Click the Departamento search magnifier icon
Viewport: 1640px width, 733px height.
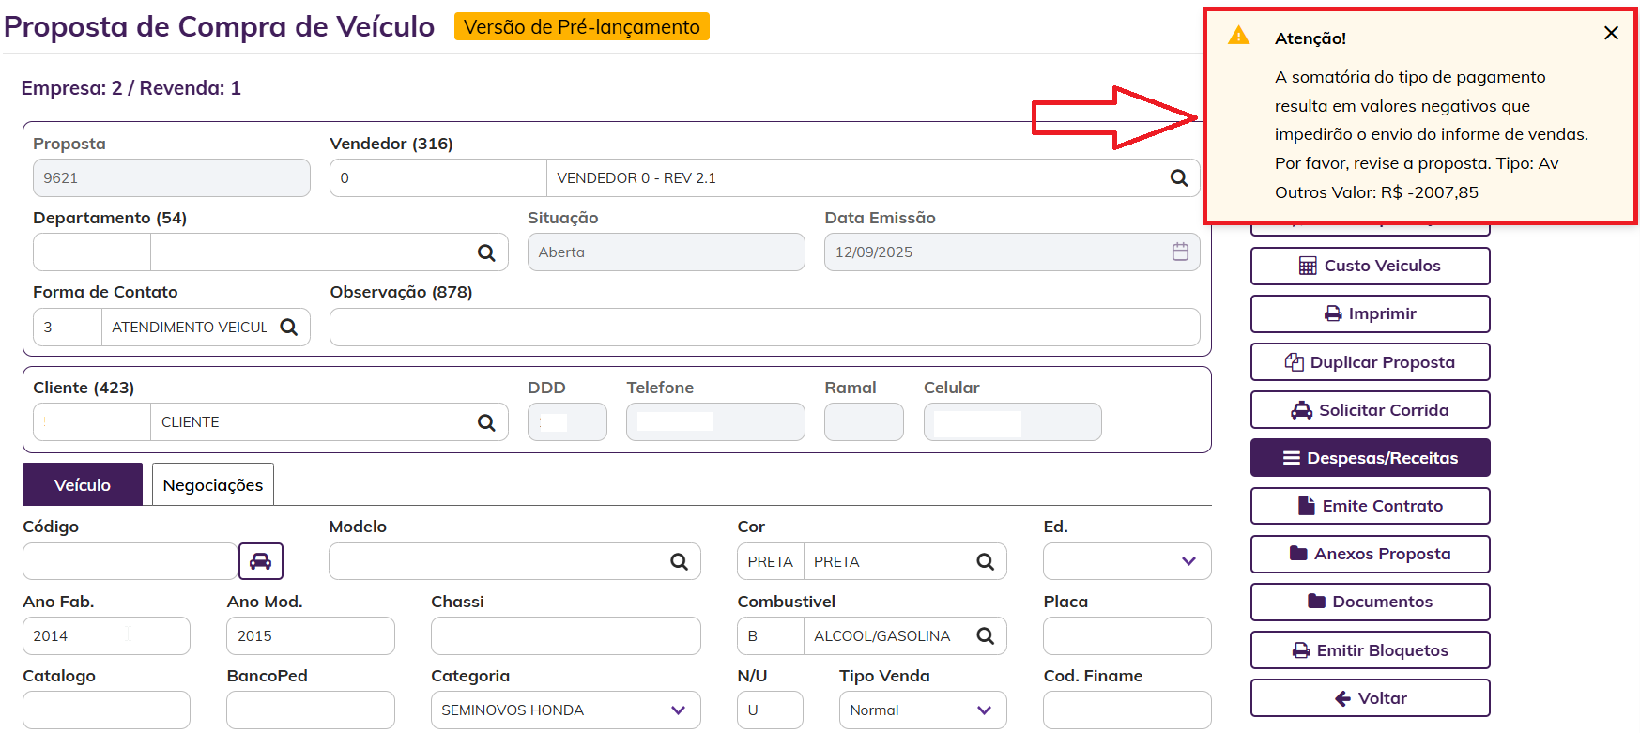click(486, 252)
